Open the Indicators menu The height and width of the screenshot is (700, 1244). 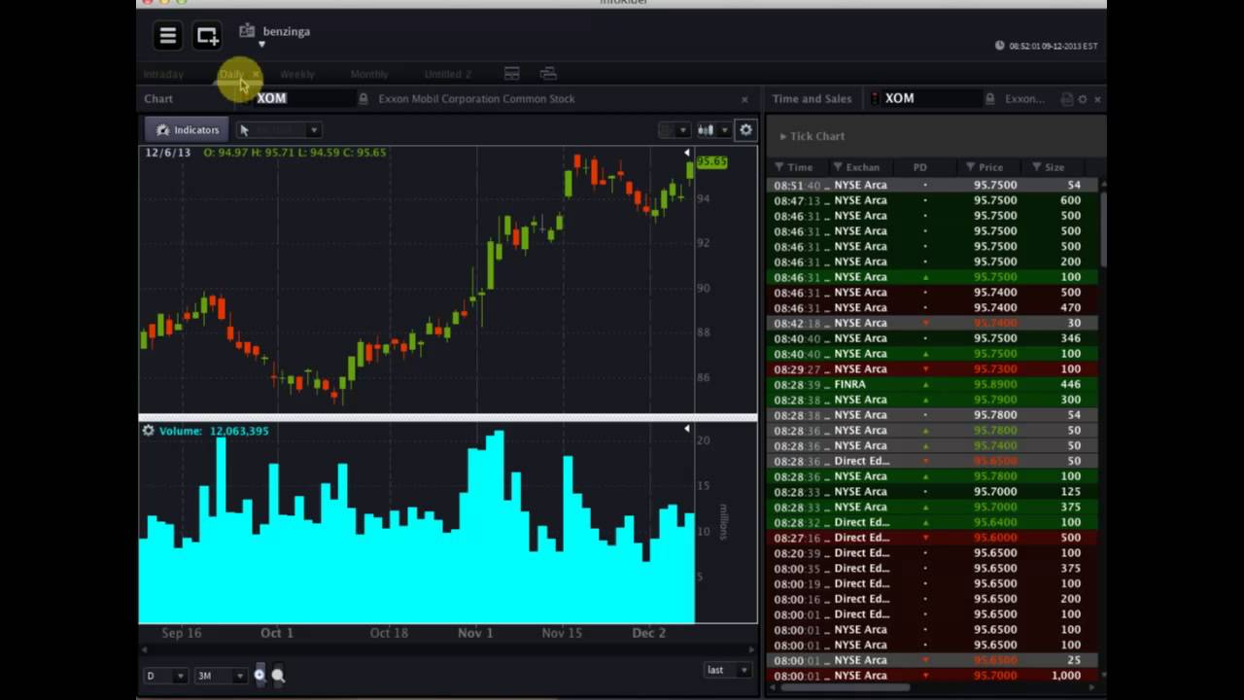click(187, 129)
